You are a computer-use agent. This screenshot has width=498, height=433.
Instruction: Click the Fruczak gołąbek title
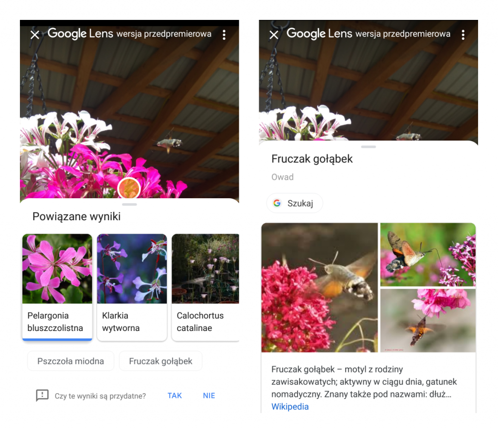point(312,159)
